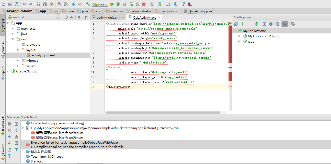Open the Cut scissors icon in toolbar
The image size is (331, 164).
pyautogui.click(x=38, y=4)
